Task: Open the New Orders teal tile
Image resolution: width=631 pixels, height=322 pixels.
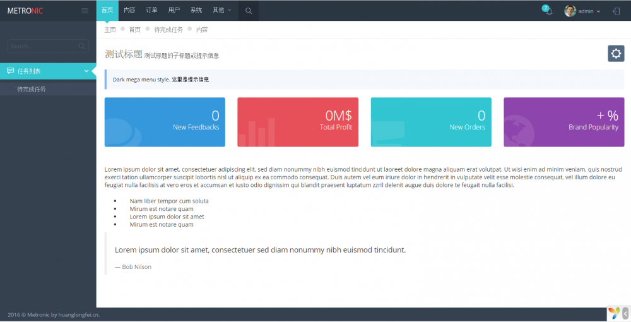Action: [431, 122]
